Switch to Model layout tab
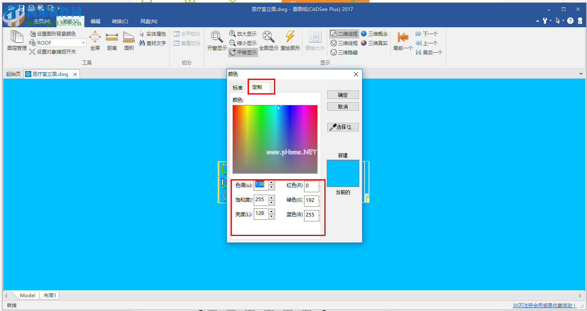Viewport: 587px width, 311px height. pos(28,296)
